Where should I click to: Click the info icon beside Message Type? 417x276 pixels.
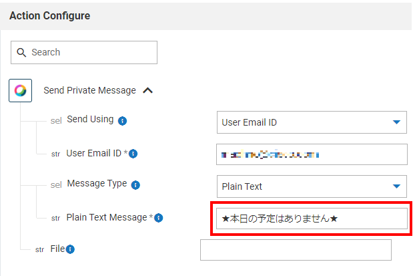coord(135,184)
